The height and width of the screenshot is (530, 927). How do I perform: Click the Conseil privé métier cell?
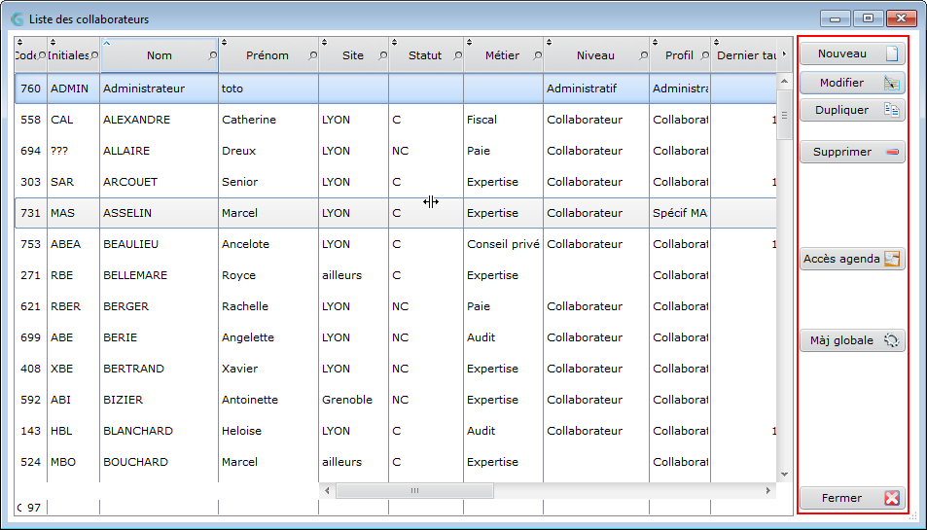(x=503, y=244)
